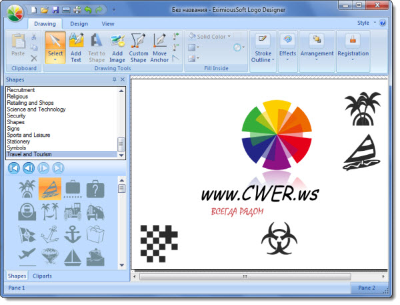
Task: Pick the highlighted windsurfing sailboat shape
Action: click(x=50, y=189)
